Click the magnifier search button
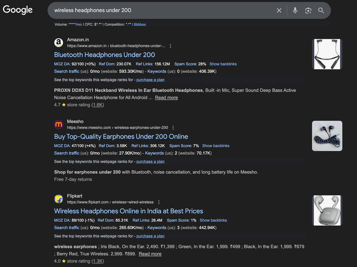 (321, 11)
